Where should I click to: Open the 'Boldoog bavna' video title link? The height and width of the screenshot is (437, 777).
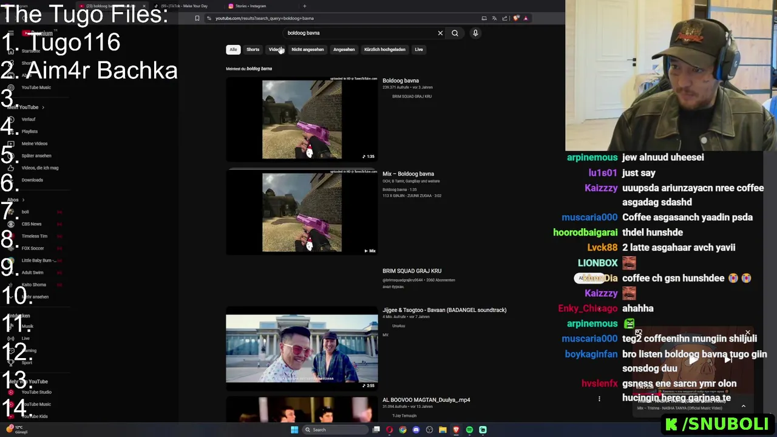(x=401, y=81)
